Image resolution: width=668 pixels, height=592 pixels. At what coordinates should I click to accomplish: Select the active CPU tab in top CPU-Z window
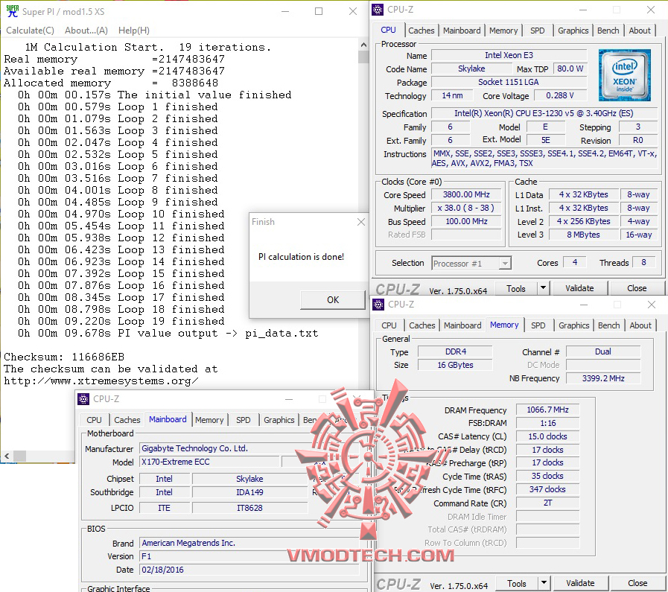(388, 30)
